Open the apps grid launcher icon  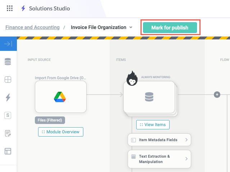pyautogui.click(x=10, y=8)
